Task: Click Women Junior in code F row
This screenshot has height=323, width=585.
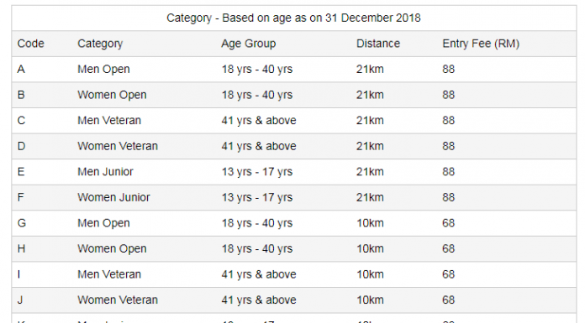Action: [x=113, y=197]
